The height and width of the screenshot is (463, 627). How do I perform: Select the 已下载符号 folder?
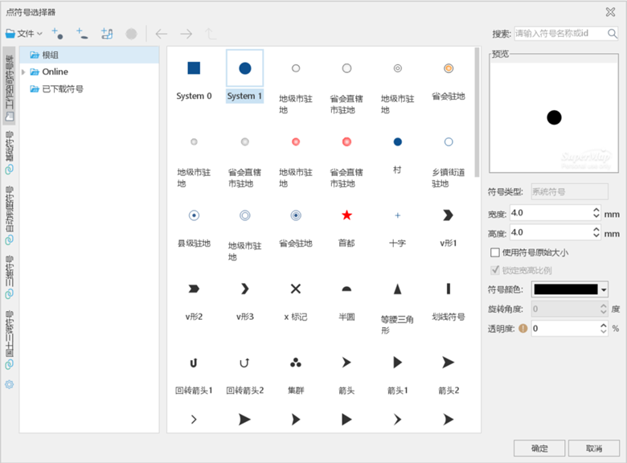pyautogui.click(x=63, y=89)
